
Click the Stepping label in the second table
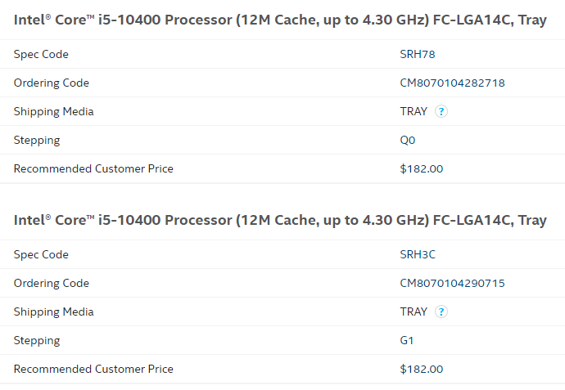(37, 340)
